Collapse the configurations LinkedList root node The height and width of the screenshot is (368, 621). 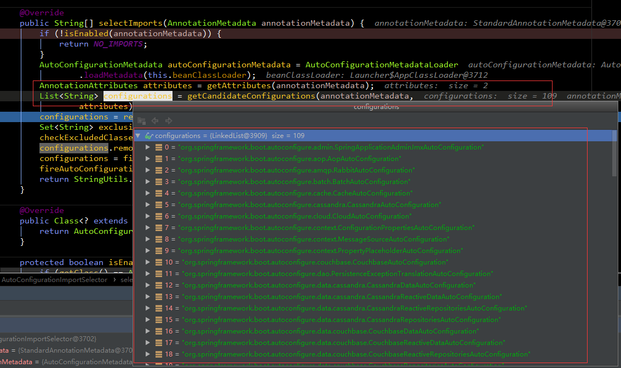[138, 136]
